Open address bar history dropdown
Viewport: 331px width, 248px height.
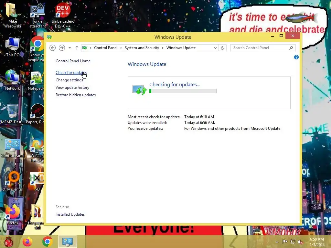(x=215, y=48)
